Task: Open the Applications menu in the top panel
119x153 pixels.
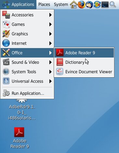Action: click(x=18, y=5)
